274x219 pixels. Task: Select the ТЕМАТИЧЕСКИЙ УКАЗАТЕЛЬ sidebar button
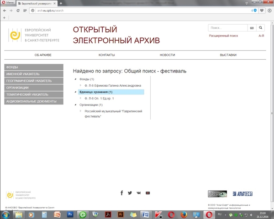33,94
